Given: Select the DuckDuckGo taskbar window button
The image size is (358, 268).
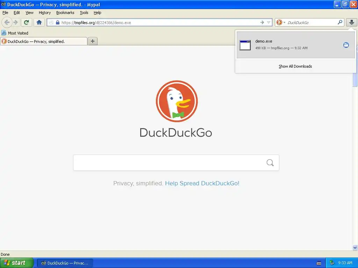Looking at the screenshot, I should click(x=65, y=263).
